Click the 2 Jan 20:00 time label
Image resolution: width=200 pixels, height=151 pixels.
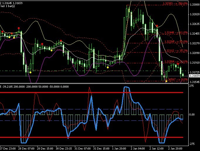tap(175, 149)
